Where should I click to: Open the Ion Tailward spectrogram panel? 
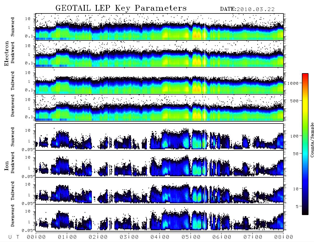coord(159,191)
